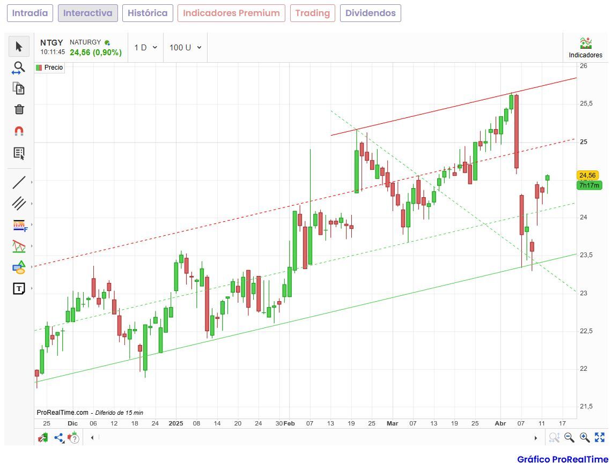Click the trash delete drawings icon

tap(19, 109)
